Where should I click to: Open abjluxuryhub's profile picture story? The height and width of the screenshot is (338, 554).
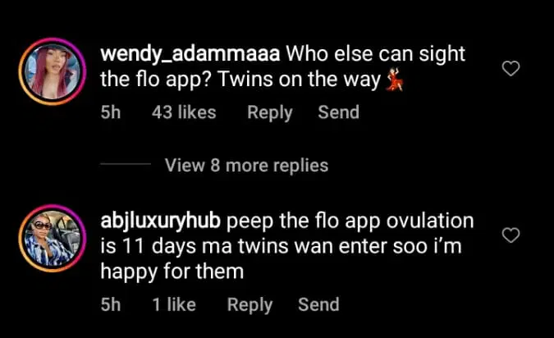53,239
